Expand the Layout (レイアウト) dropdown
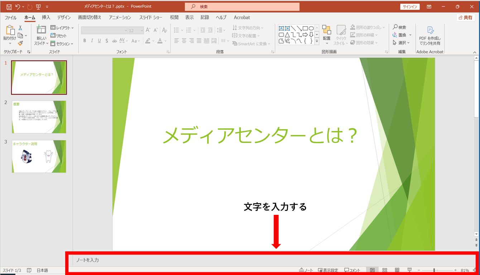480x275 pixels. click(62, 28)
